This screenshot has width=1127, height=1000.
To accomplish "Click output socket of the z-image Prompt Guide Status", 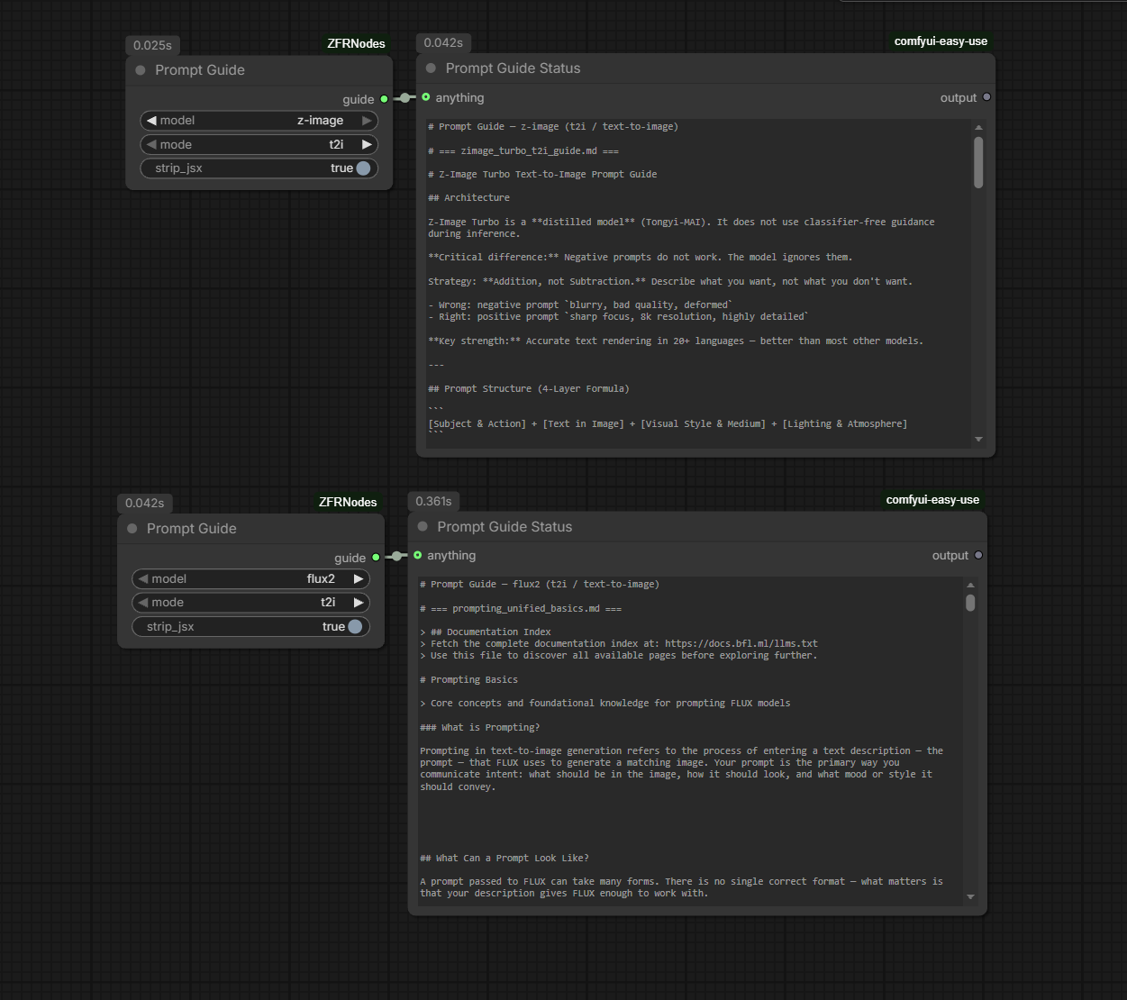I will 986,97.
